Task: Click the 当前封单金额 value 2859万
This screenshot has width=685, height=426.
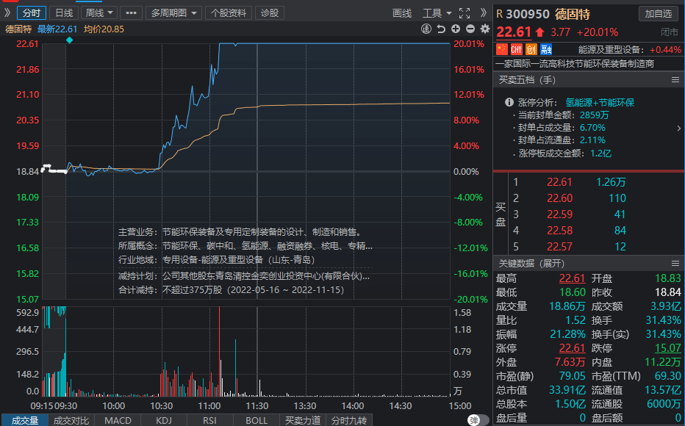Action: (x=594, y=115)
